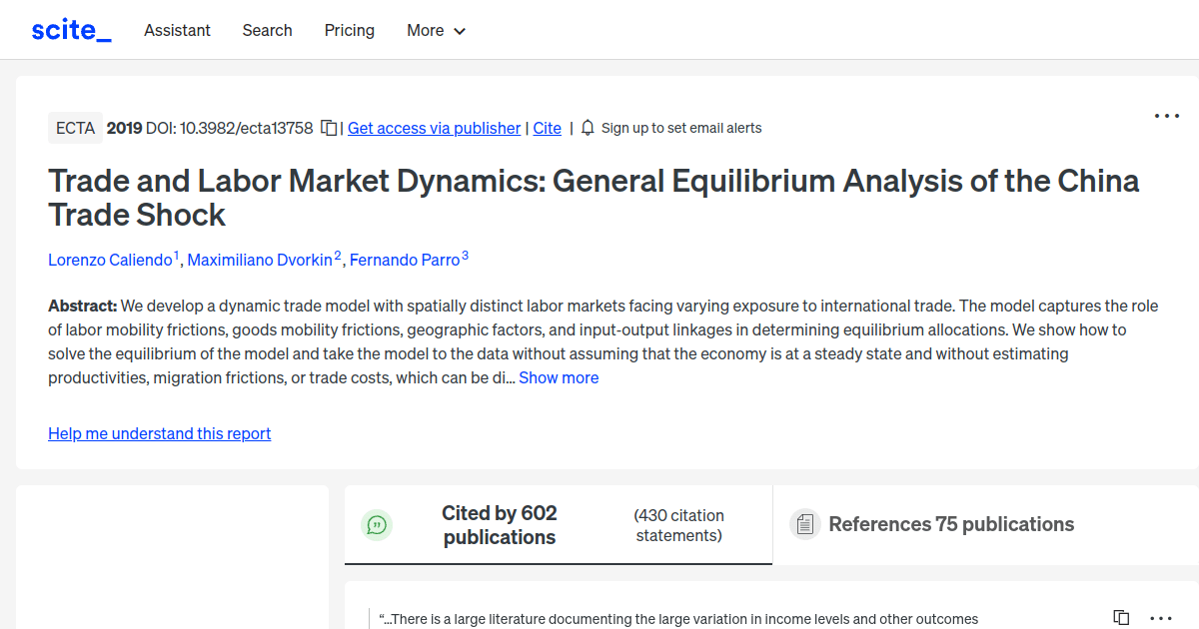Switch to the References 75 publications tab
The image size is (1199, 629).
click(x=949, y=524)
